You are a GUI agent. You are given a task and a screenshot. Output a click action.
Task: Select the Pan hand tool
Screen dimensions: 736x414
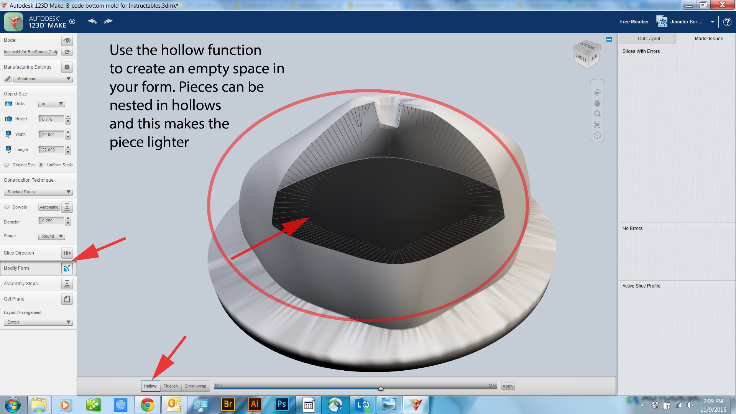(x=597, y=103)
